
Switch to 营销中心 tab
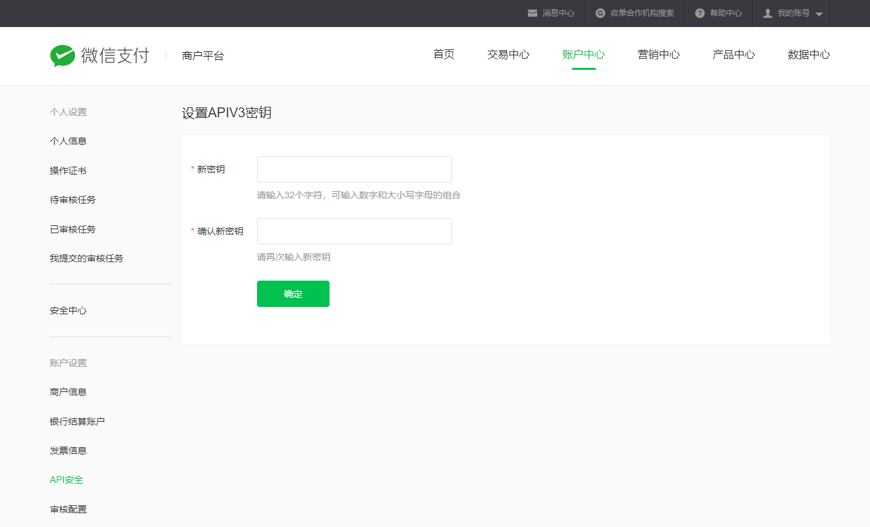[x=658, y=55]
